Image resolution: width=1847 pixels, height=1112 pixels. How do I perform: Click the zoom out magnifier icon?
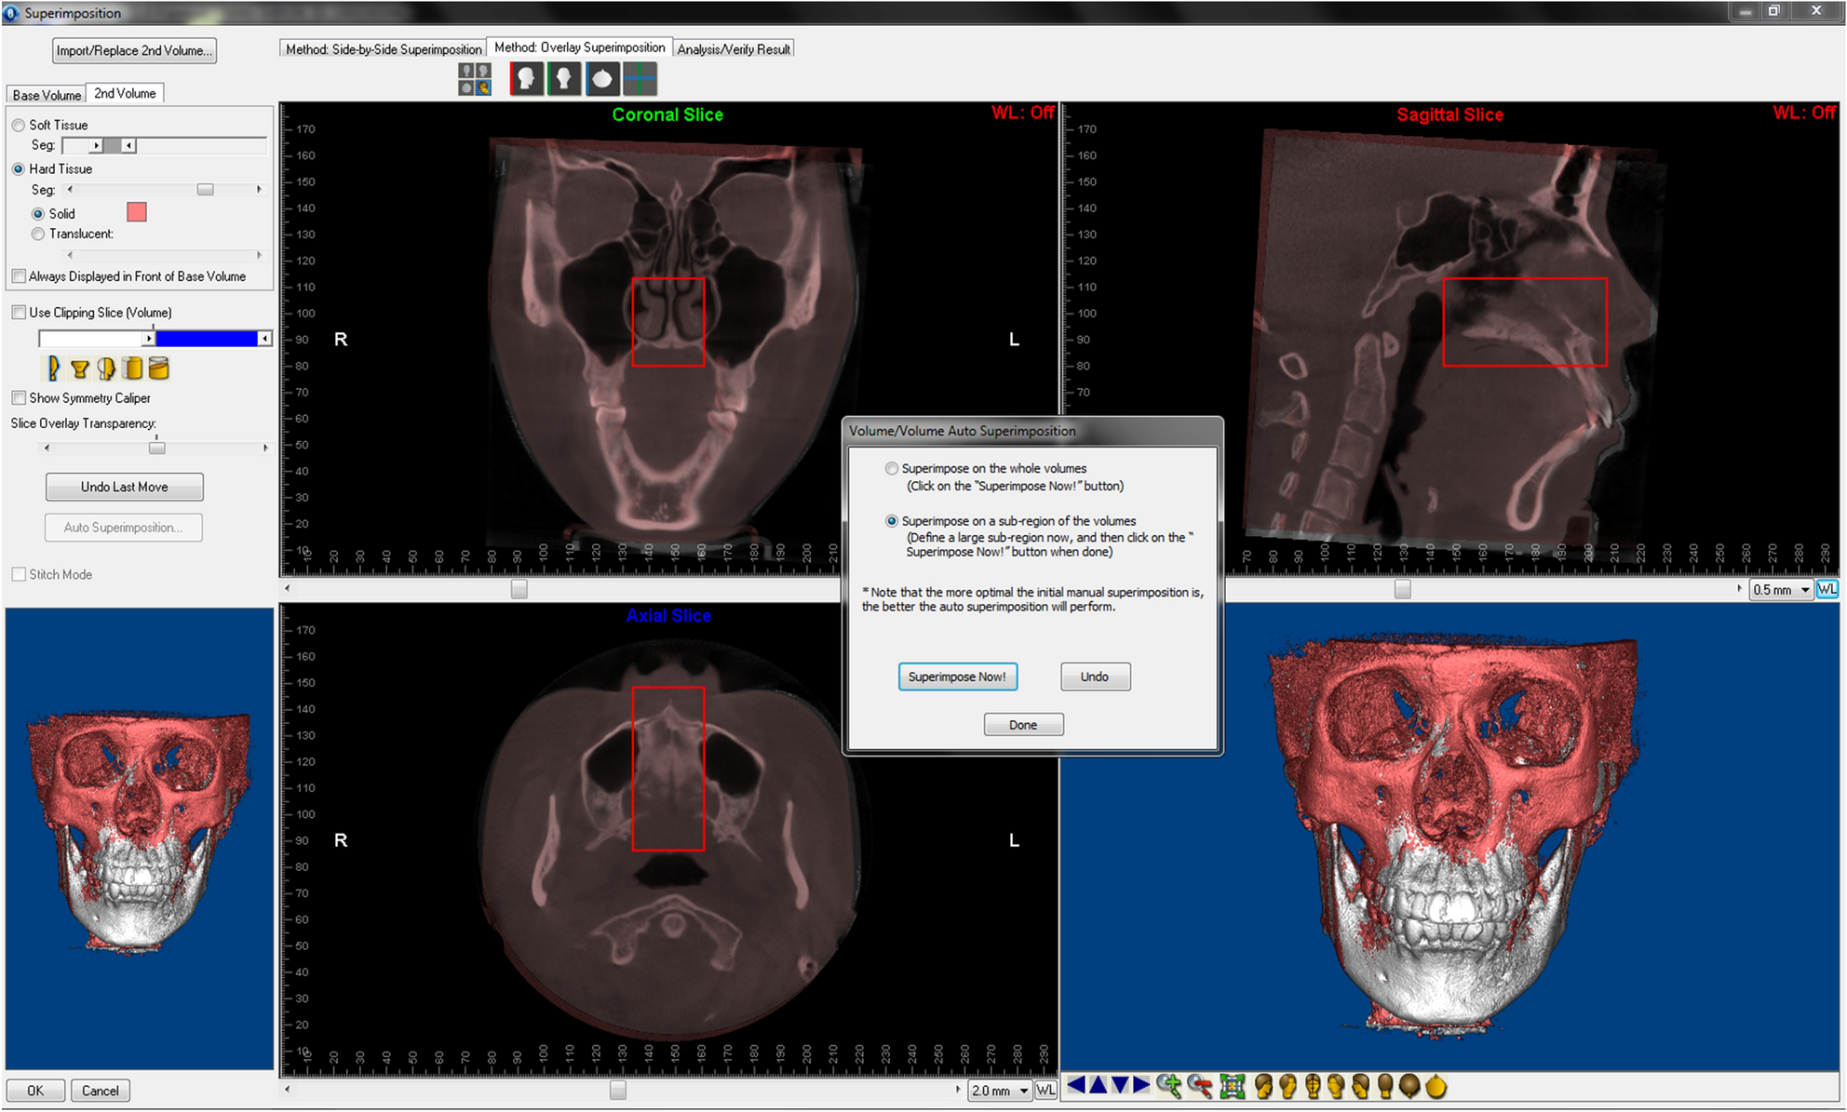(1200, 1086)
